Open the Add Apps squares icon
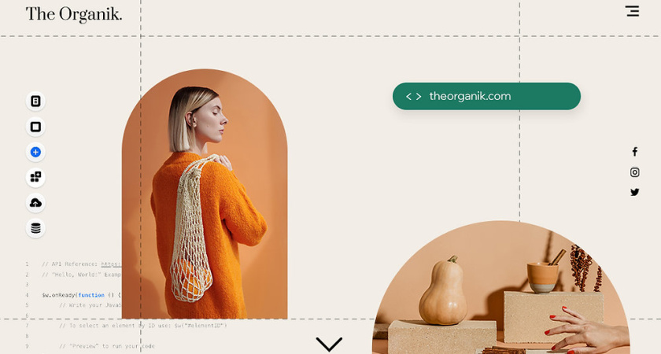 [35, 178]
